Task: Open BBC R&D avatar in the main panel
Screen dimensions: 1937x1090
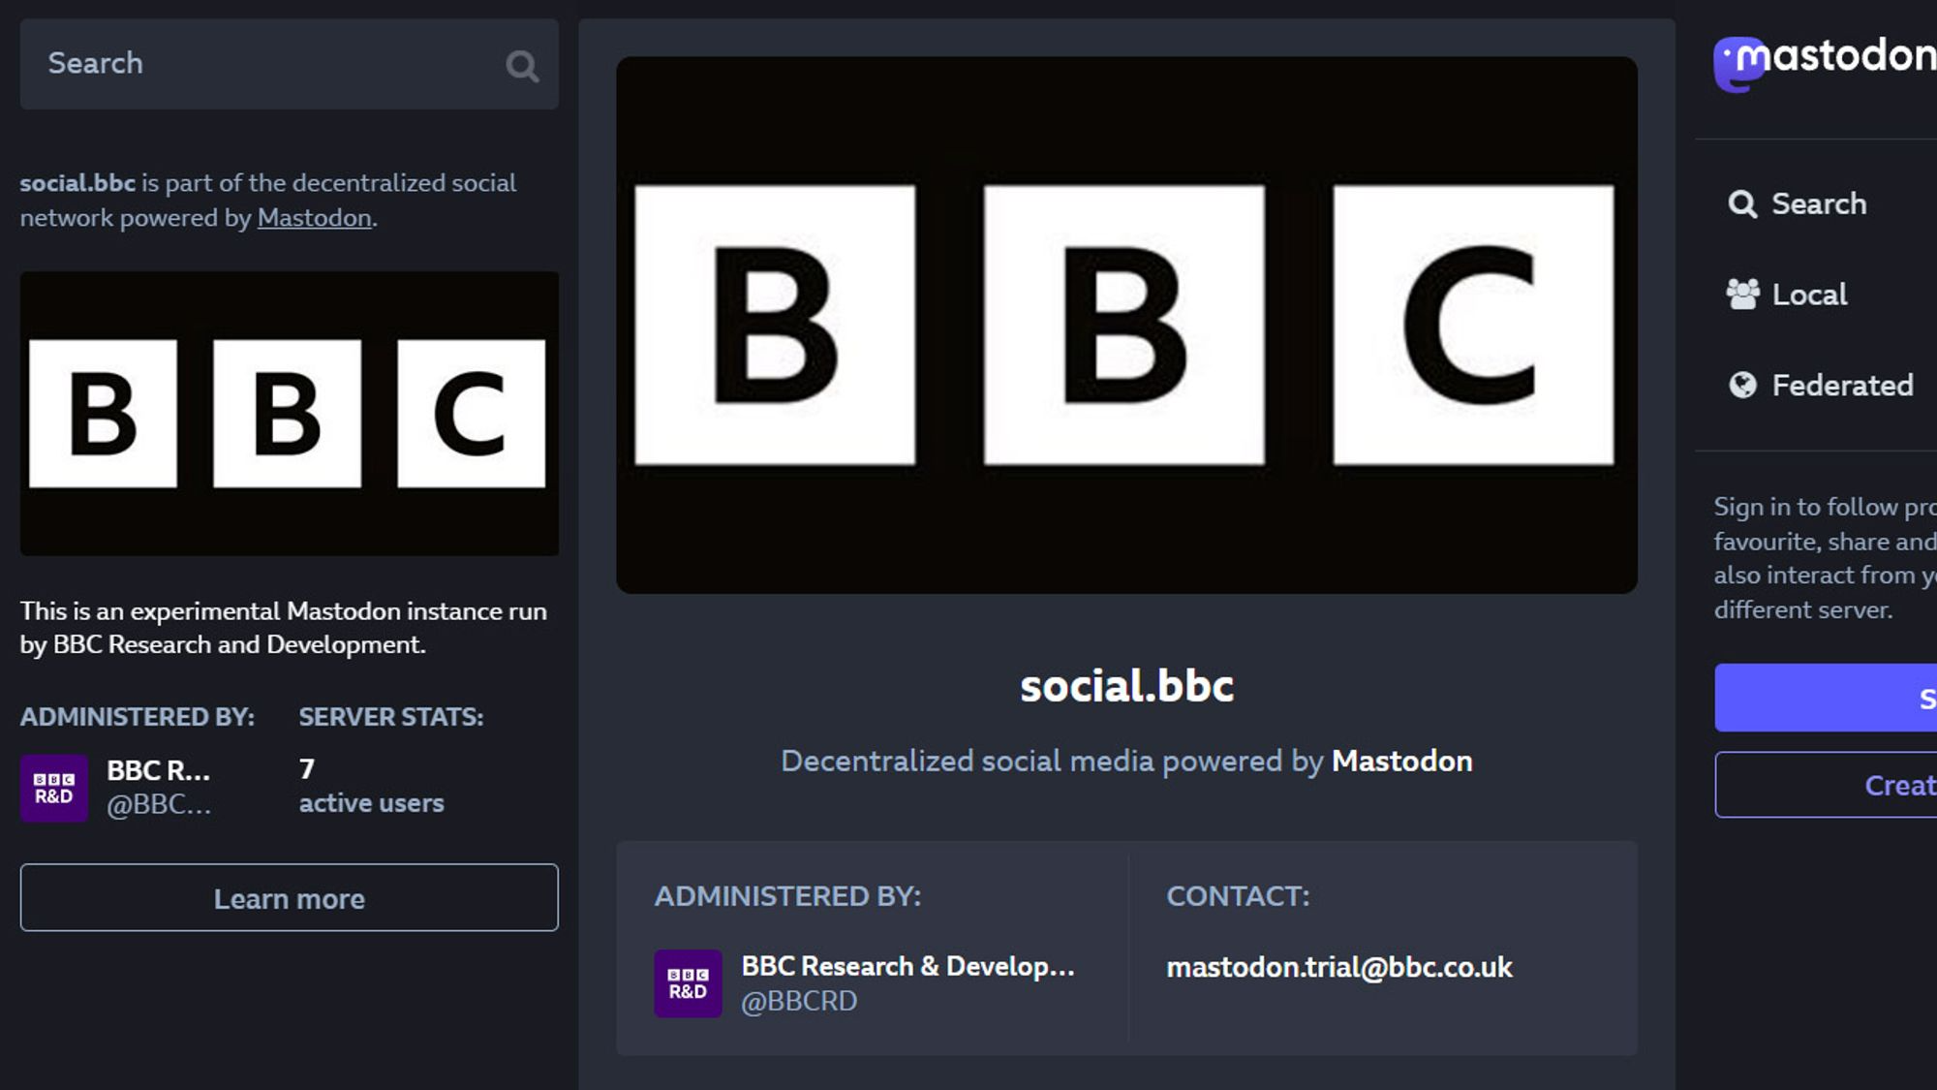Action: coord(688,983)
